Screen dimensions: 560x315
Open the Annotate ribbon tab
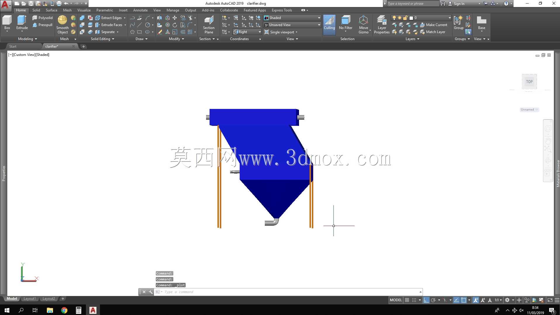click(140, 10)
